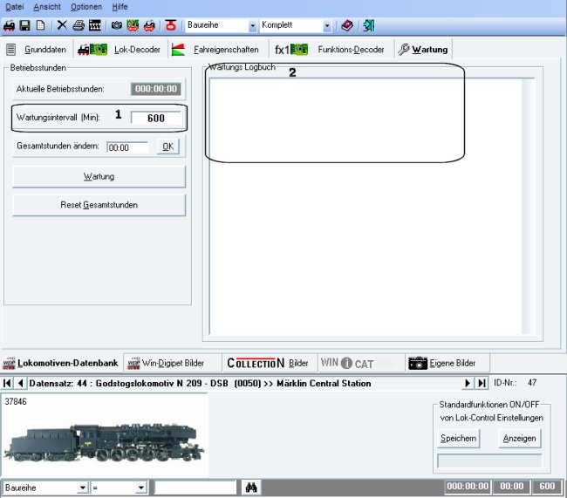Viewport: 567px width, 498px height.
Task: Jump to first record arrow
Action: pyautogui.click(x=7, y=383)
